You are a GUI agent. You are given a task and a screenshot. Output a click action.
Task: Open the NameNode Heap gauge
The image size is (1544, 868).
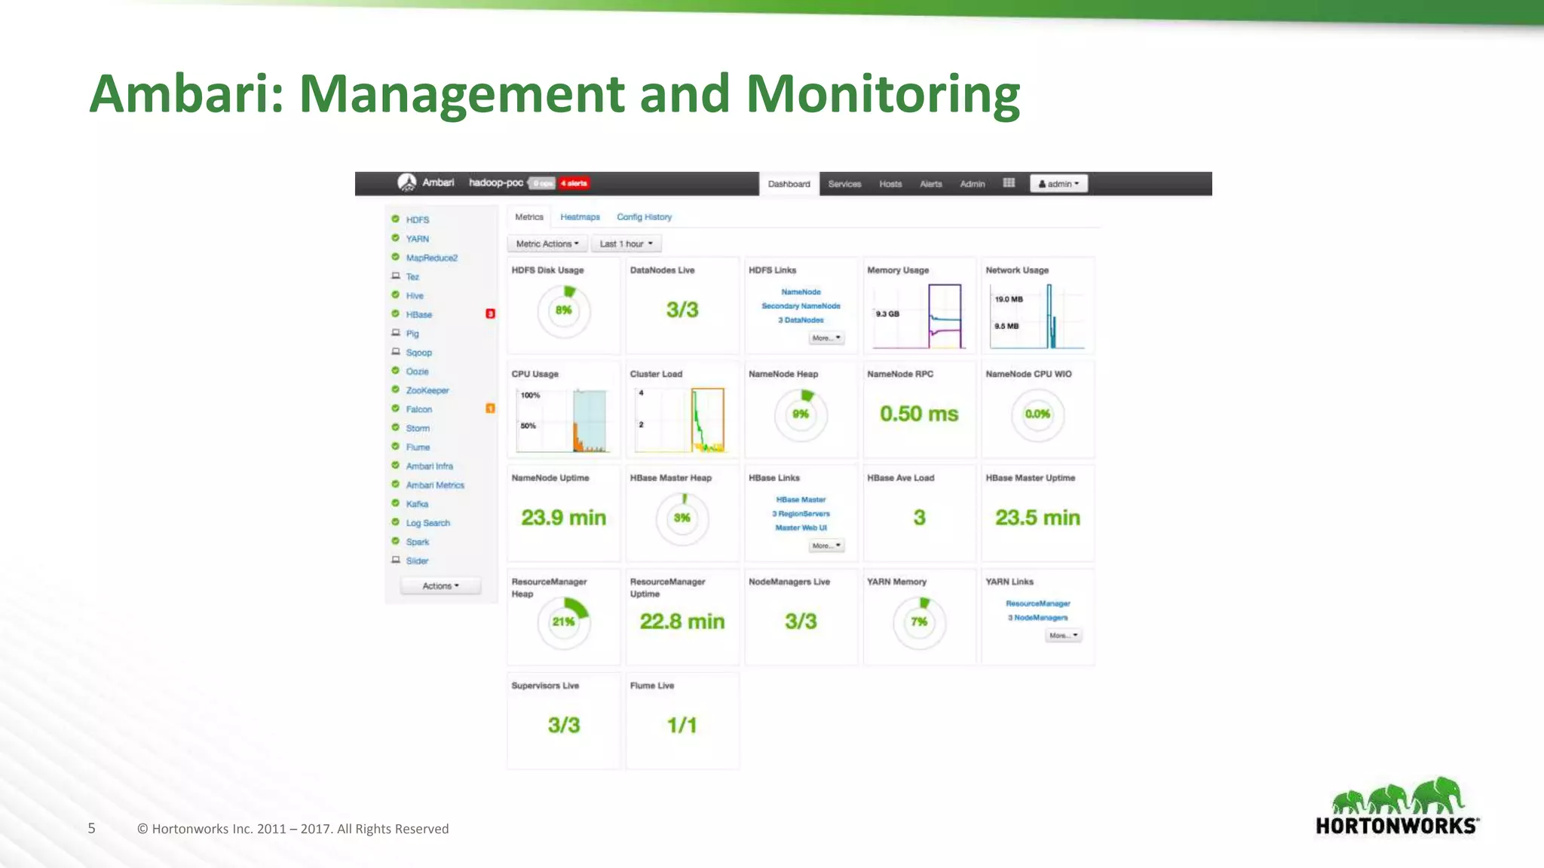tap(801, 415)
